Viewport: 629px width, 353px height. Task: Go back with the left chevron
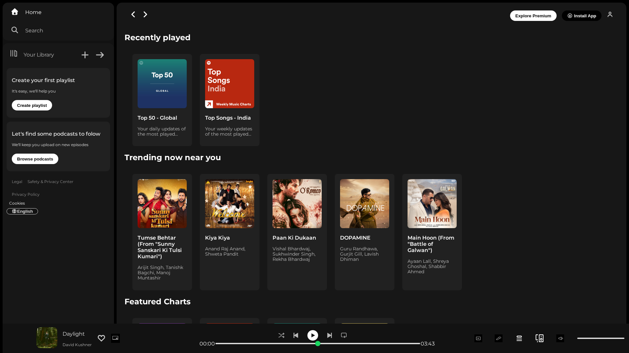point(133,14)
